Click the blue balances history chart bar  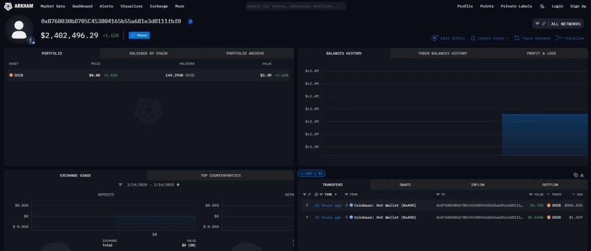544,134
